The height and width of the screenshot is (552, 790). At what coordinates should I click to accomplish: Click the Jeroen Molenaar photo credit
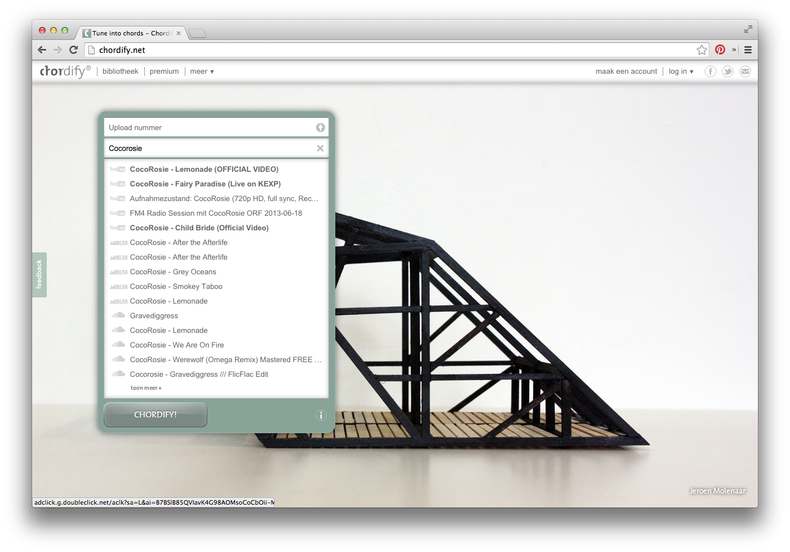pyautogui.click(x=717, y=491)
